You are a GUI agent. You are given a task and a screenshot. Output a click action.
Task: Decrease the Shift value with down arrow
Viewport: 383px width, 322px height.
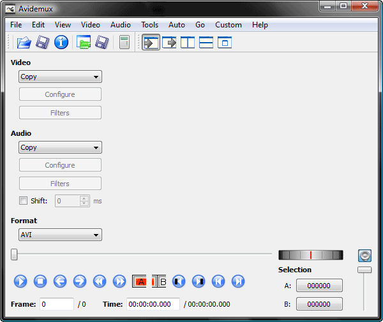pyautogui.click(x=84, y=203)
